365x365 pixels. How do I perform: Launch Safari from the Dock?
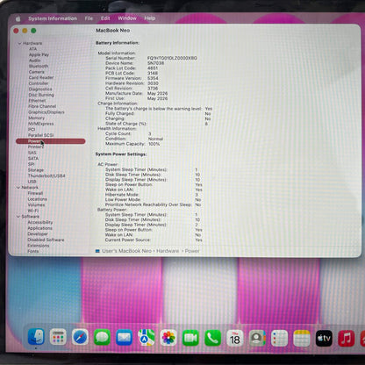pos(80,337)
